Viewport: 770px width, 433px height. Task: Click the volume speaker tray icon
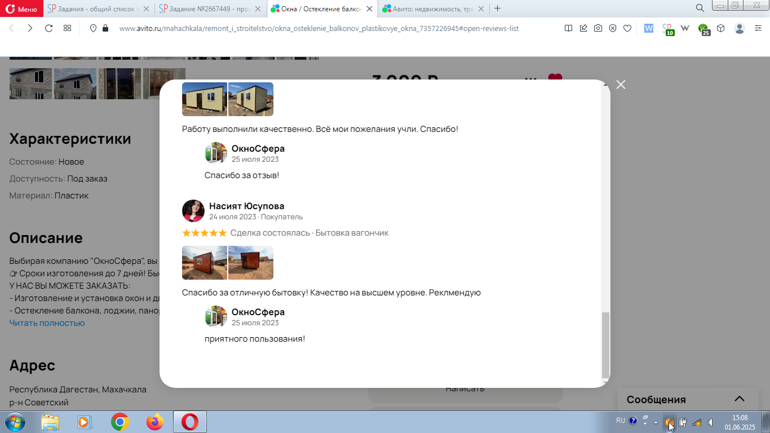point(711,422)
